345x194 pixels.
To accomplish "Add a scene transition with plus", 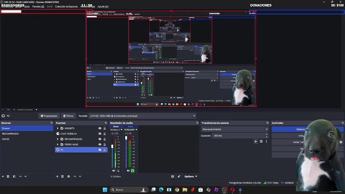I will click(256, 141).
